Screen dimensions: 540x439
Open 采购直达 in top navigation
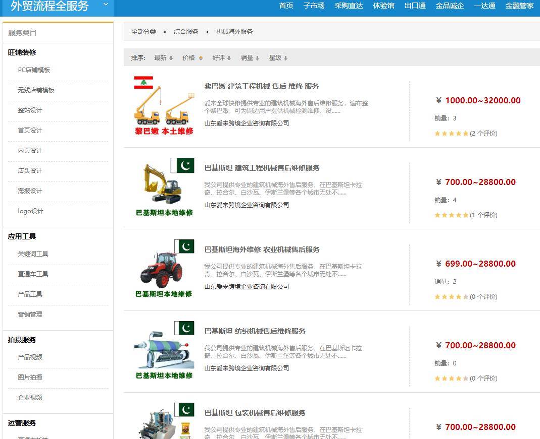[x=349, y=6]
